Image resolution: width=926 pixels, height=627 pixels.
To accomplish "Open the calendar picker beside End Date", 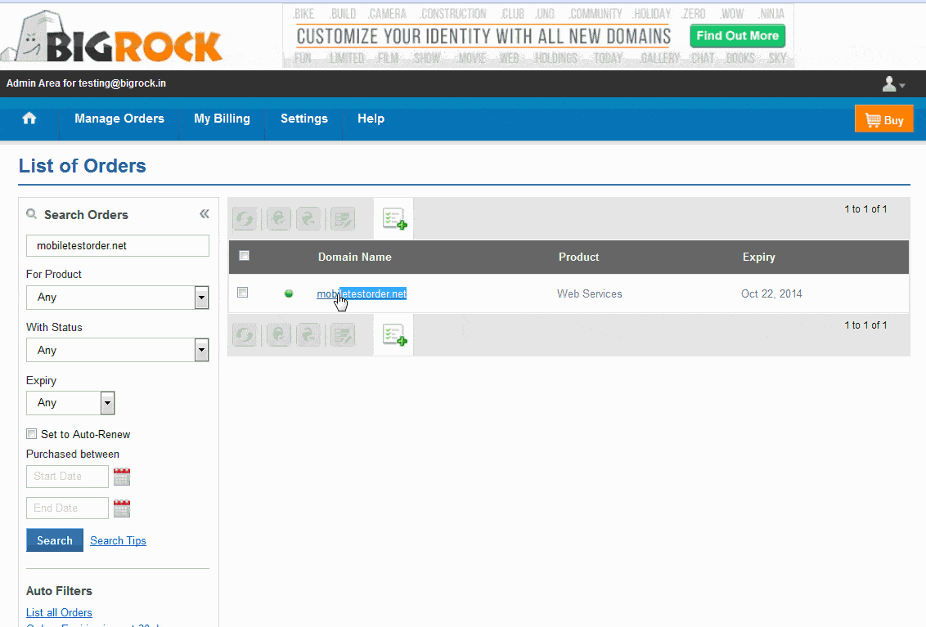I will 121,508.
